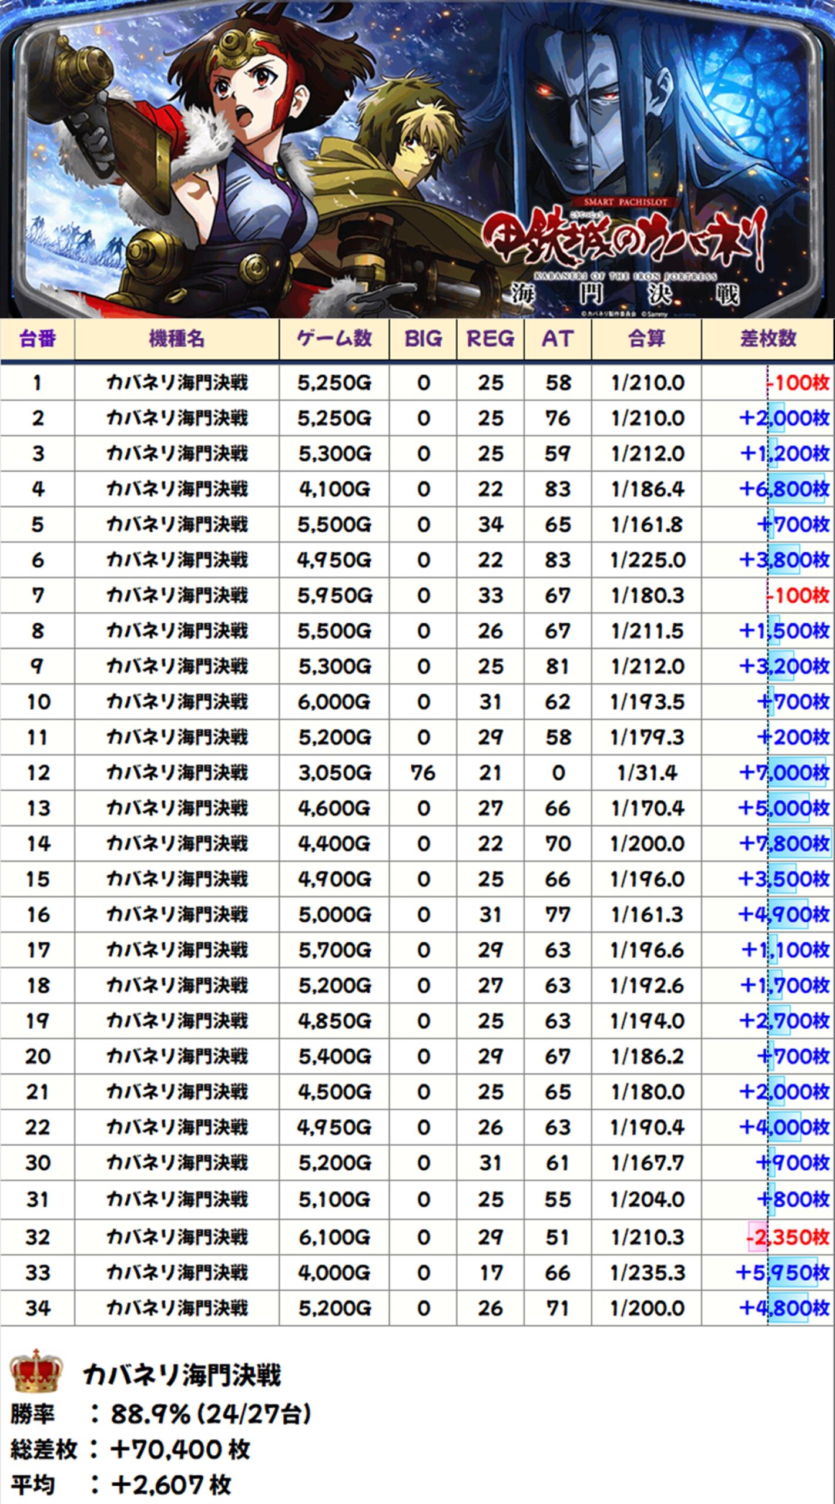Click the +6,800枚 result for machine 4
The width and height of the screenshot is (835, 1504).
click(784, 489)
